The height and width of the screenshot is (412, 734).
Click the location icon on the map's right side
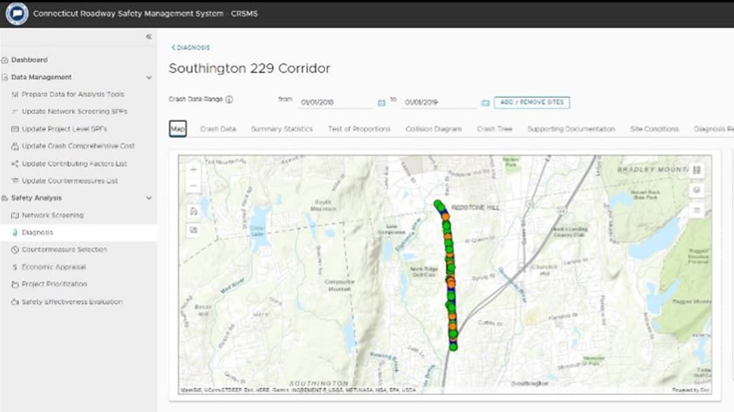(x=695, y=191)
